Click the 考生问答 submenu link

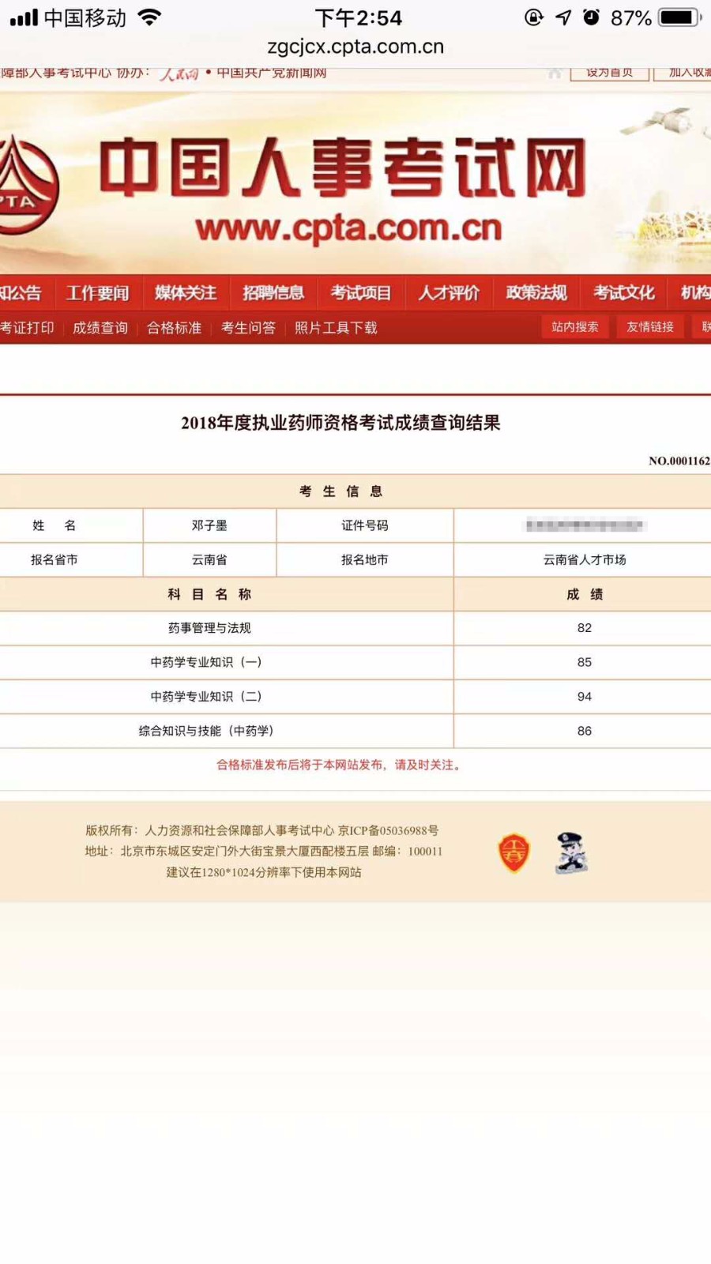point(248,328)
